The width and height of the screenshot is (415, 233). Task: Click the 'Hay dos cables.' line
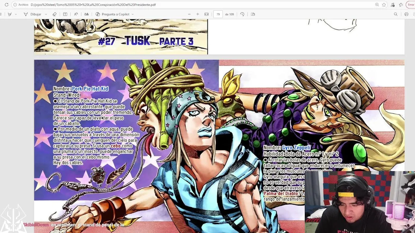click(68, 163)
